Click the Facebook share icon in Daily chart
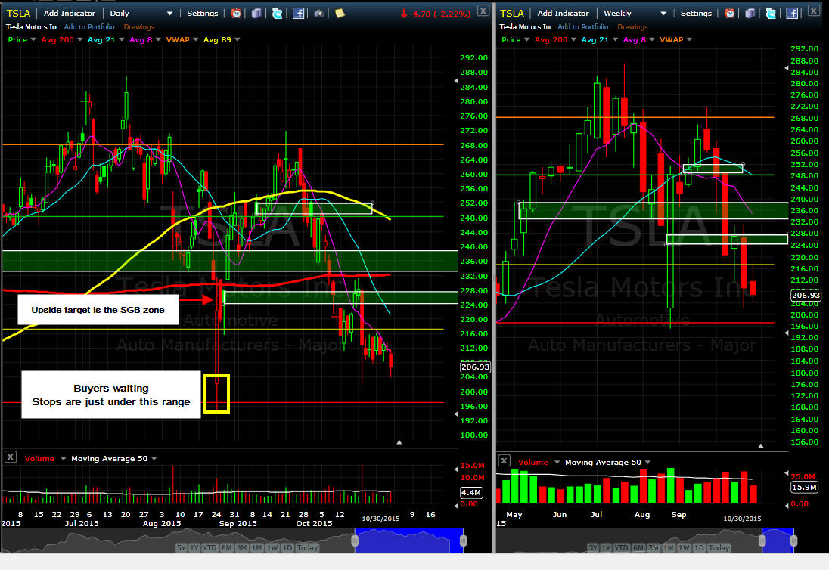The width and height of the screenshot is (829, 570). pos(298,13)
